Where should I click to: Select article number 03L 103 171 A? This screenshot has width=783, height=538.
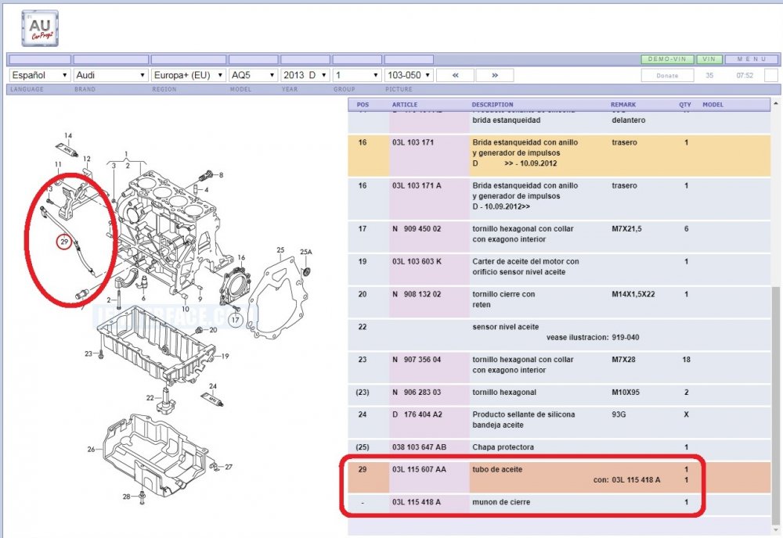pos(417,186)
